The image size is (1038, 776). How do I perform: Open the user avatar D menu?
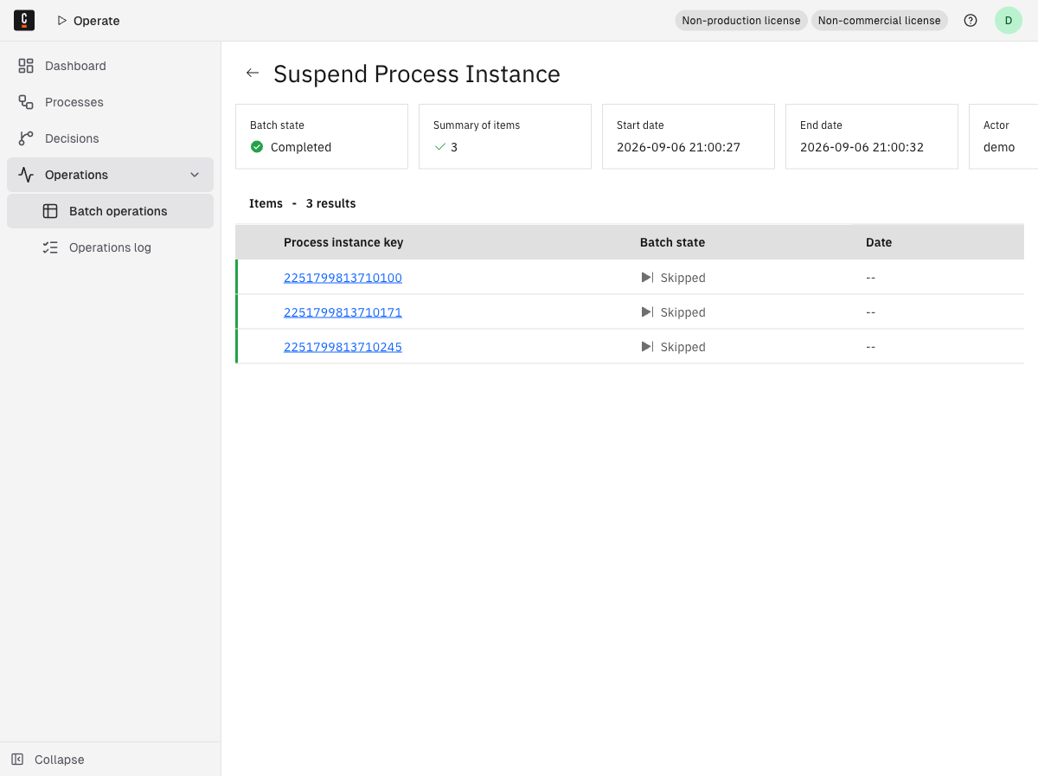[1009, 21]
